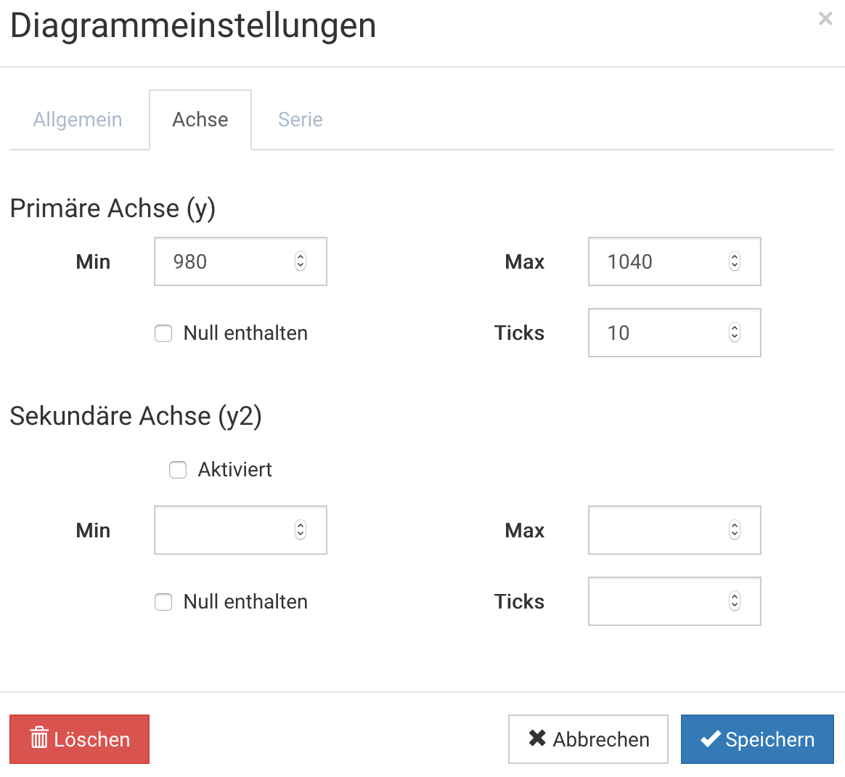Click the checkmark icon on Speichern
Viewport: 845px width, 777px height.
point(710,739)
